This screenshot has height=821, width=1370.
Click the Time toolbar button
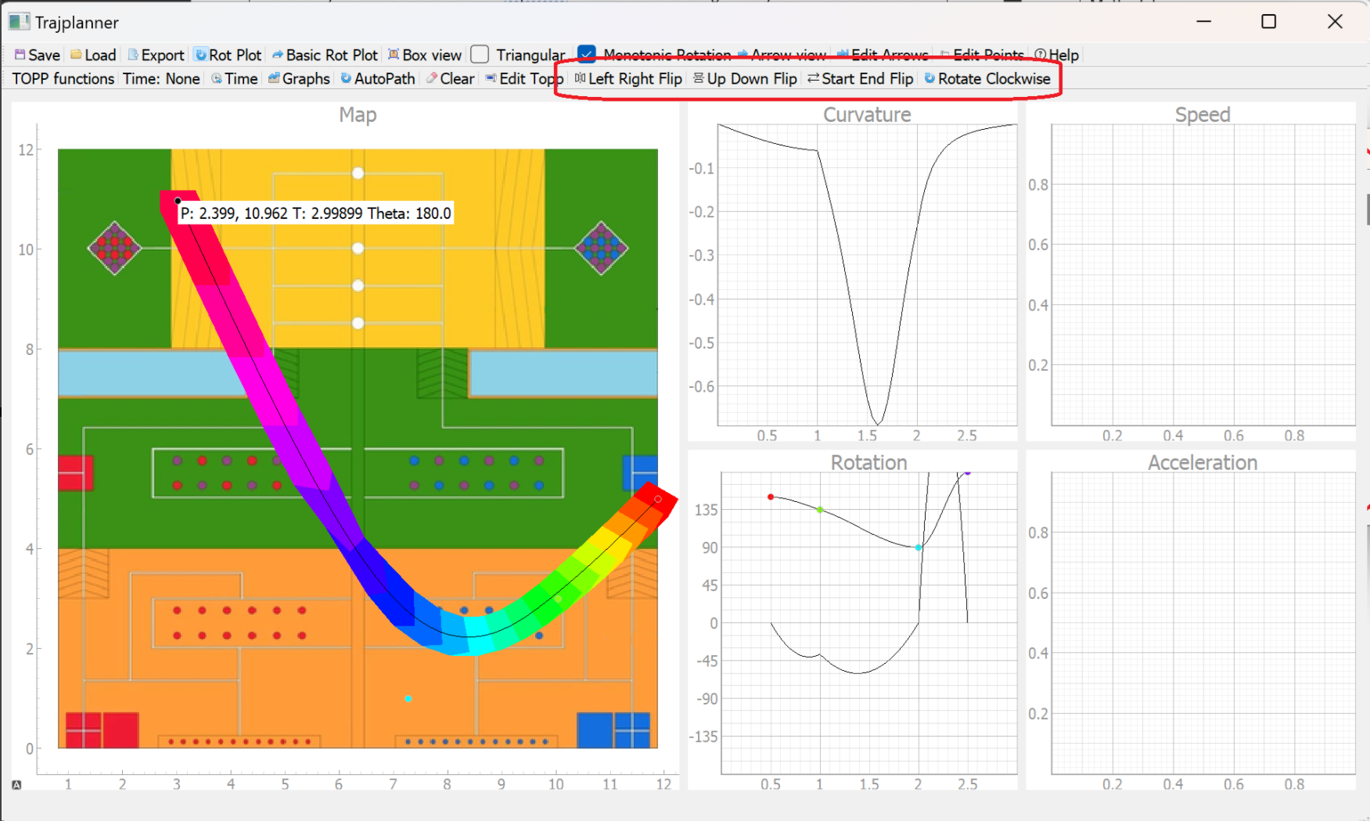(x=234, y=79)
